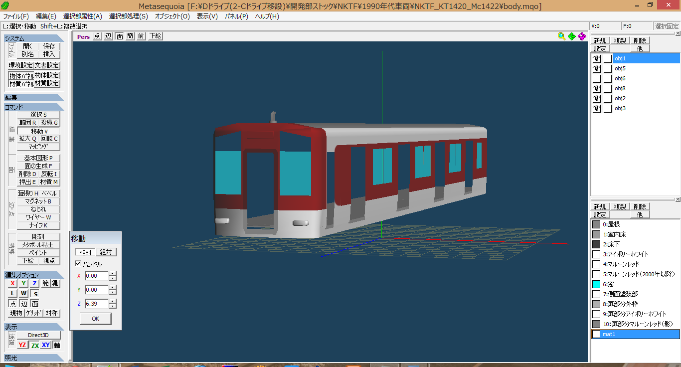
Task: Expand the 照光 panel header
Action: pyautogui.click(x=34, y=358)
